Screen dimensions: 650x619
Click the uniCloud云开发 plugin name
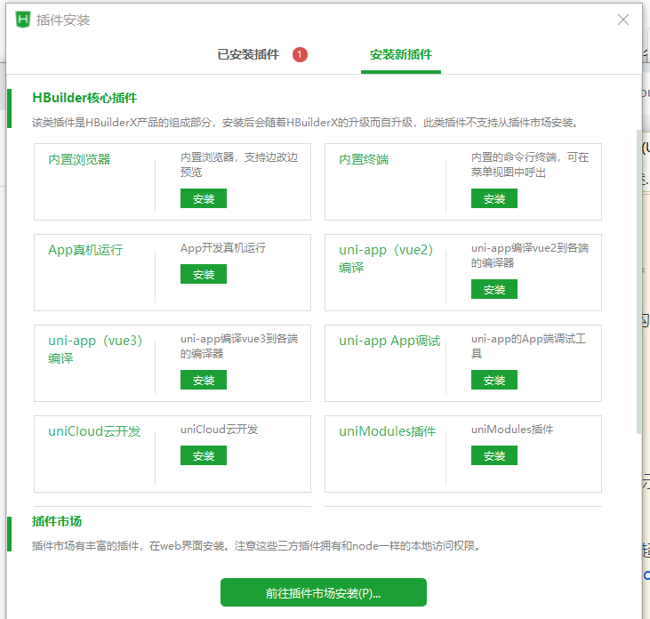pos(94,431)
